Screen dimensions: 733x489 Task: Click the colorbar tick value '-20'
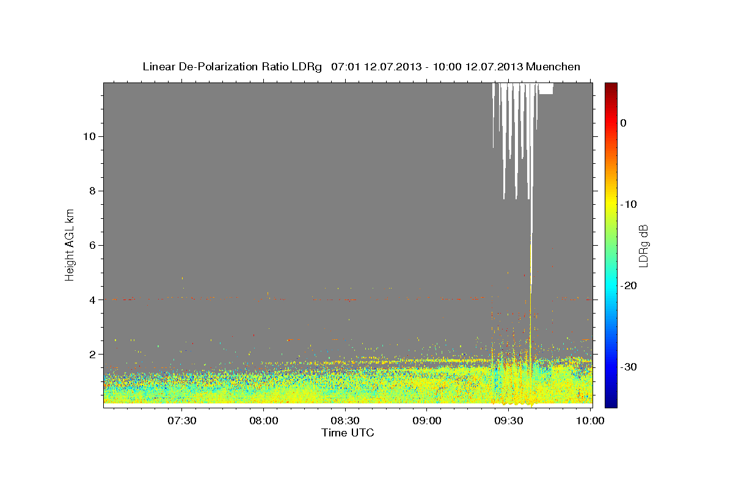point(629,285)
